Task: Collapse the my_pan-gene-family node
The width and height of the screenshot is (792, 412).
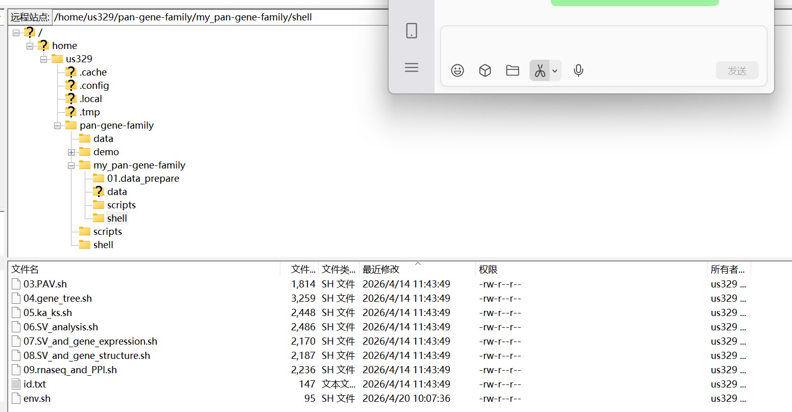Action: pyautogui.click(x=71, y=165)
